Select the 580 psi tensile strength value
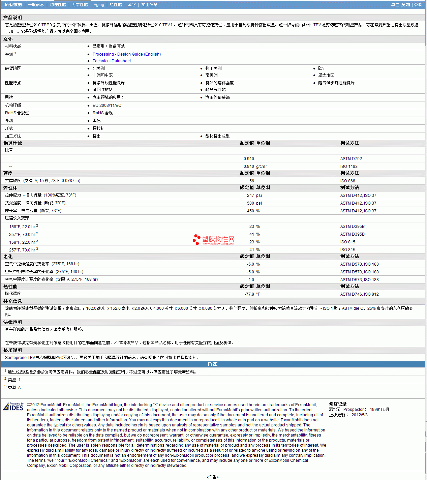This screenshot has width=427, height=480. pyautogui.click(x=254, y=203)
